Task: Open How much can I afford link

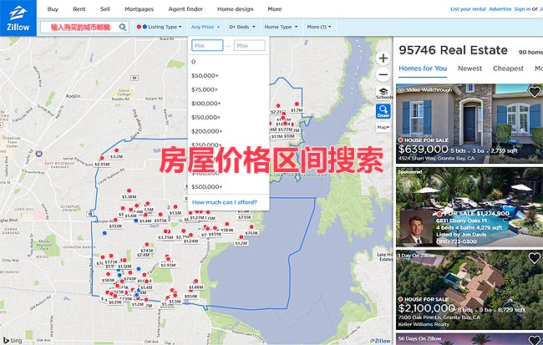Action: pyautogui.click(x=225, y=202)
